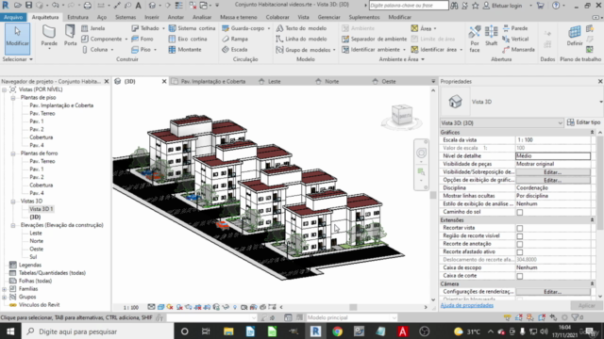Enable Recorte de anotação checkbox

coord(520,244)
